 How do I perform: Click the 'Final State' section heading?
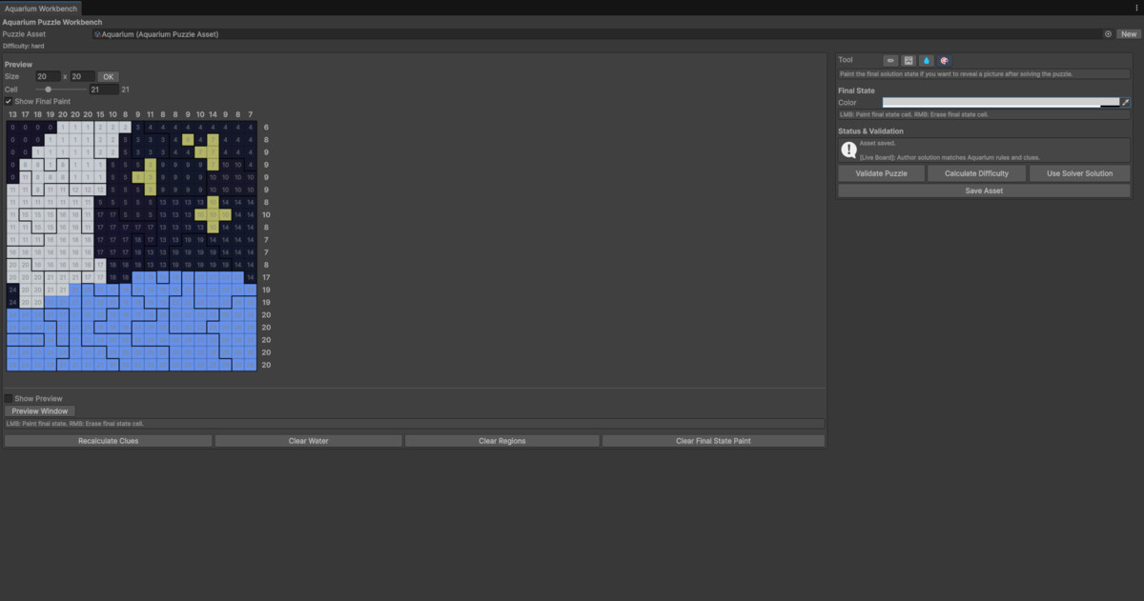(x=856, y=90)
